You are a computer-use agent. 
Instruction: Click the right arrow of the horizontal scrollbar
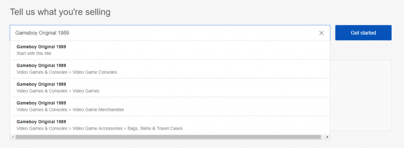[x=327, y=137]
